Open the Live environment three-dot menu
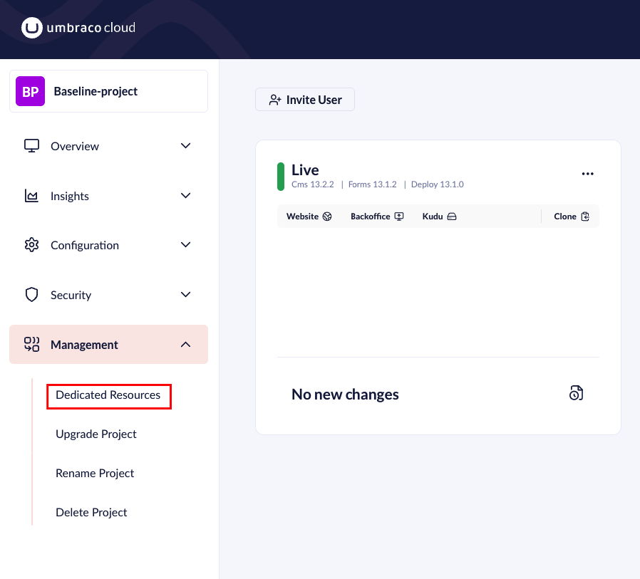 pyautogui.click(x=588, y=174)
